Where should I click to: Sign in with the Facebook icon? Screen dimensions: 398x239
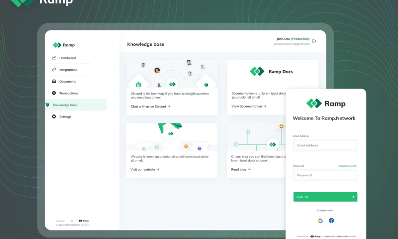pyautogui.click(x=331, y=221)
